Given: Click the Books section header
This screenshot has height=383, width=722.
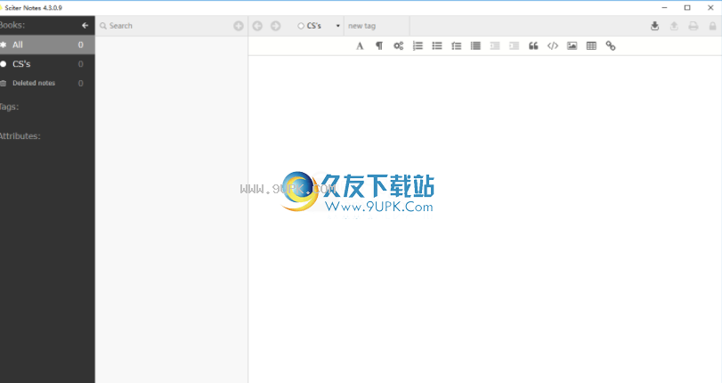Looking at the screenshot, I should click(12, 25).
